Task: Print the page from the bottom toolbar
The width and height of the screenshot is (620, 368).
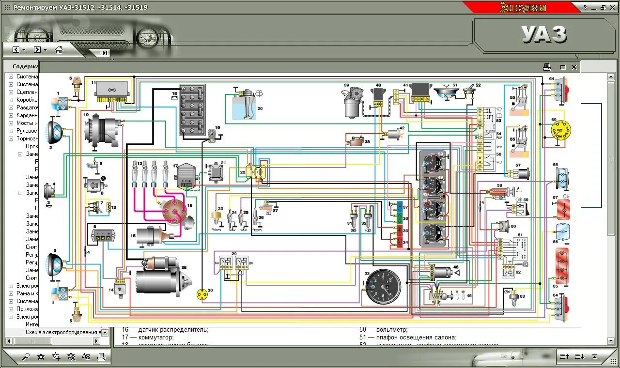Action: pos(101,357)
